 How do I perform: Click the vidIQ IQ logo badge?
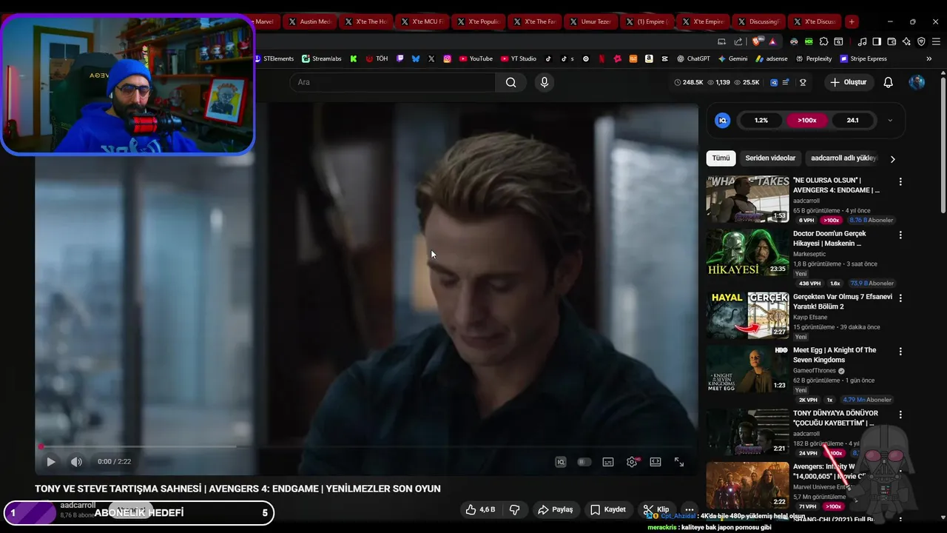pos(723,120)
